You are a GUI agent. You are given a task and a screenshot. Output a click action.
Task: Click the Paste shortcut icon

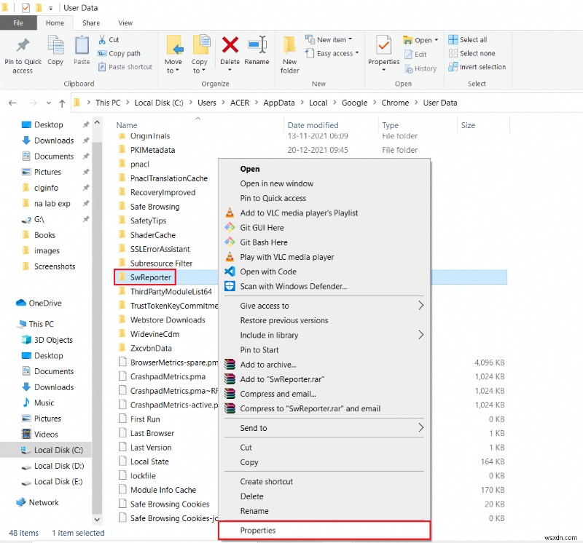[125, 66]
